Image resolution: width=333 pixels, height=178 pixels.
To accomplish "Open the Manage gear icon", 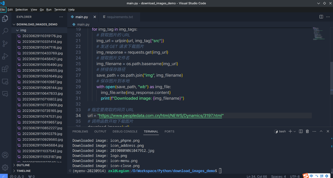I will click(5, 168).
